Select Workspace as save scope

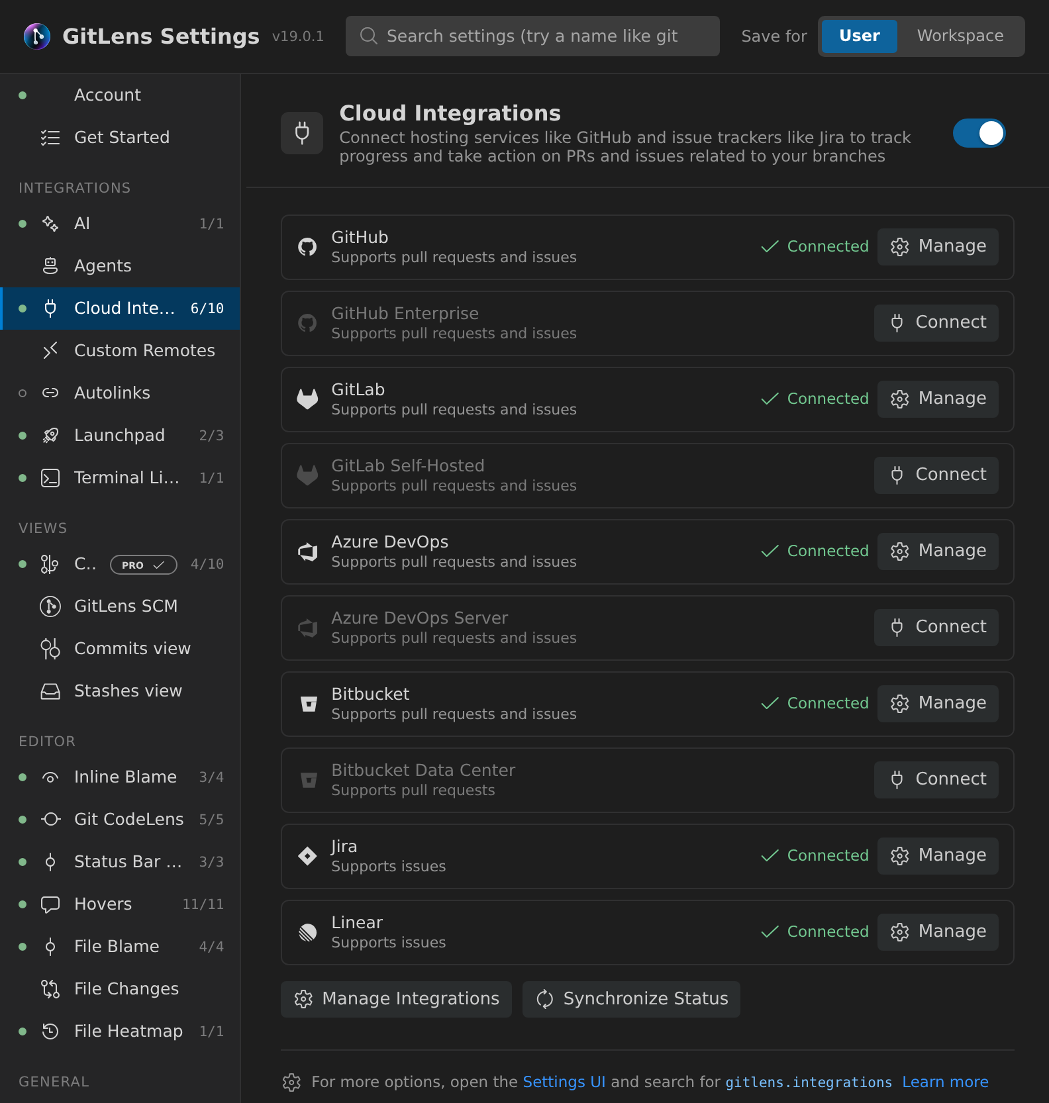[960, 36]
